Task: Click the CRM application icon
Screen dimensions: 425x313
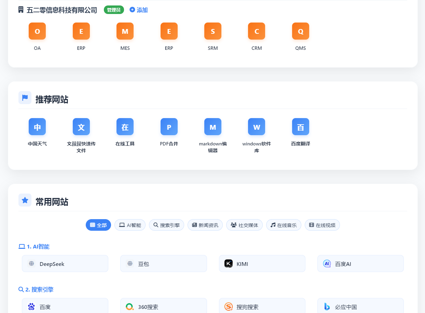Action: [257, 31]
